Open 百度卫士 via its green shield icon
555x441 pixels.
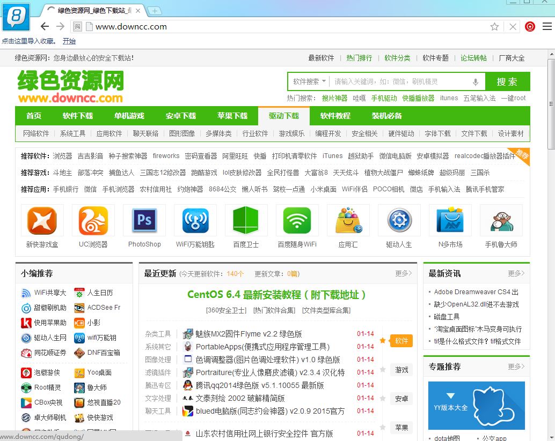click(246, 220)
